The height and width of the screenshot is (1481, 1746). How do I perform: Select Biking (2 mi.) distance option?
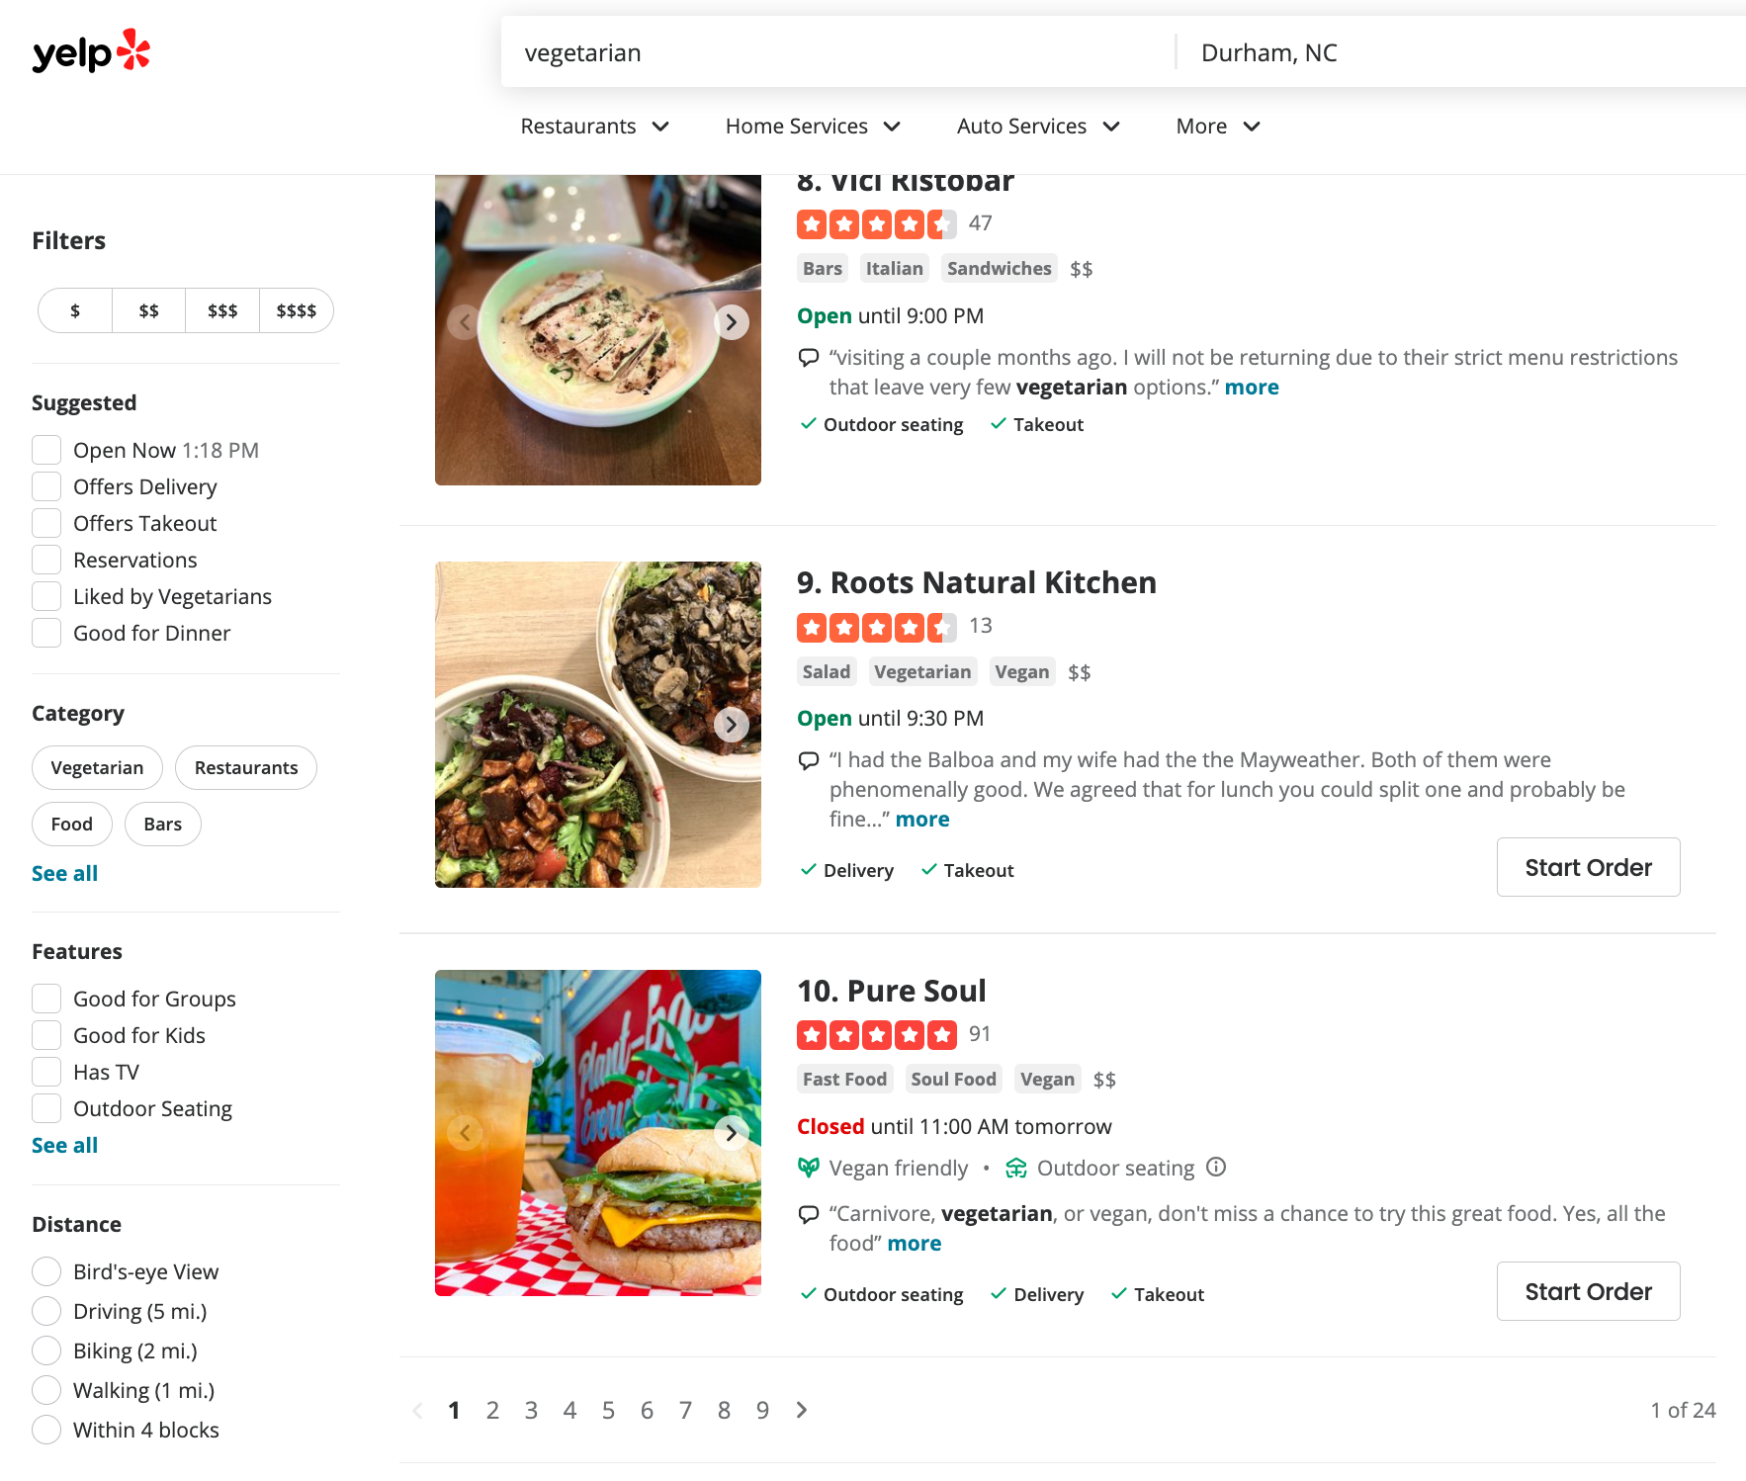tap(46, 1350)
